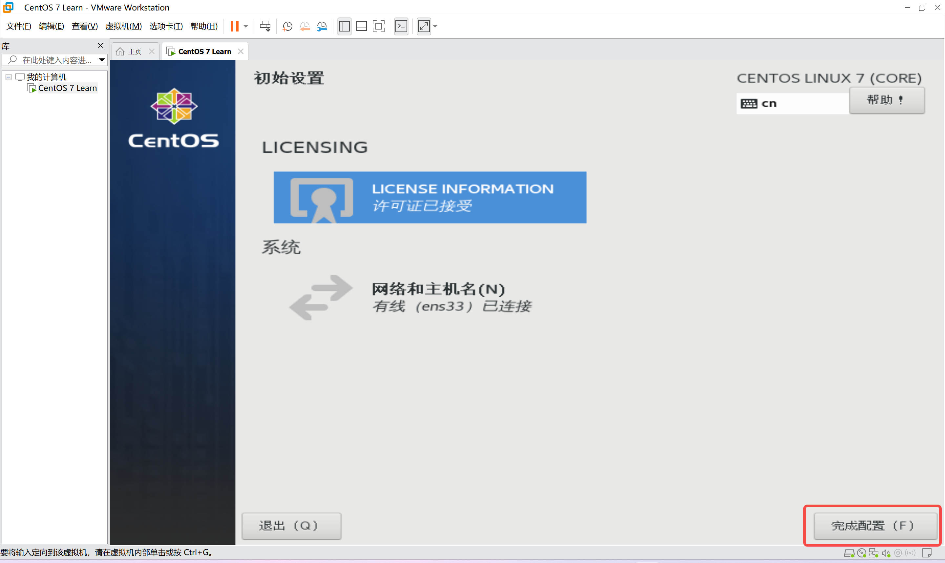The height and width of the screenshot is (563, 945).
Task: Select CentOS 7 Learn in the library
Action: click(x=68, y=88)
